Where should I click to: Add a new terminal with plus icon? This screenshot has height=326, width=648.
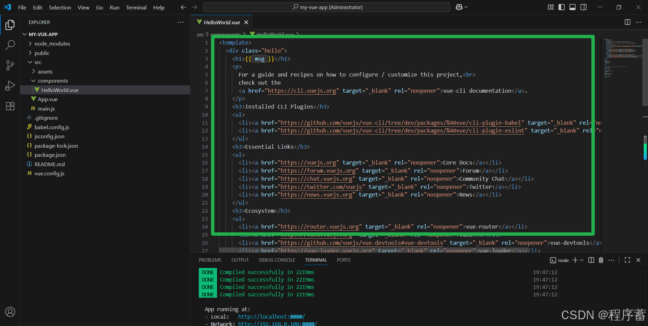click(575, 260)
